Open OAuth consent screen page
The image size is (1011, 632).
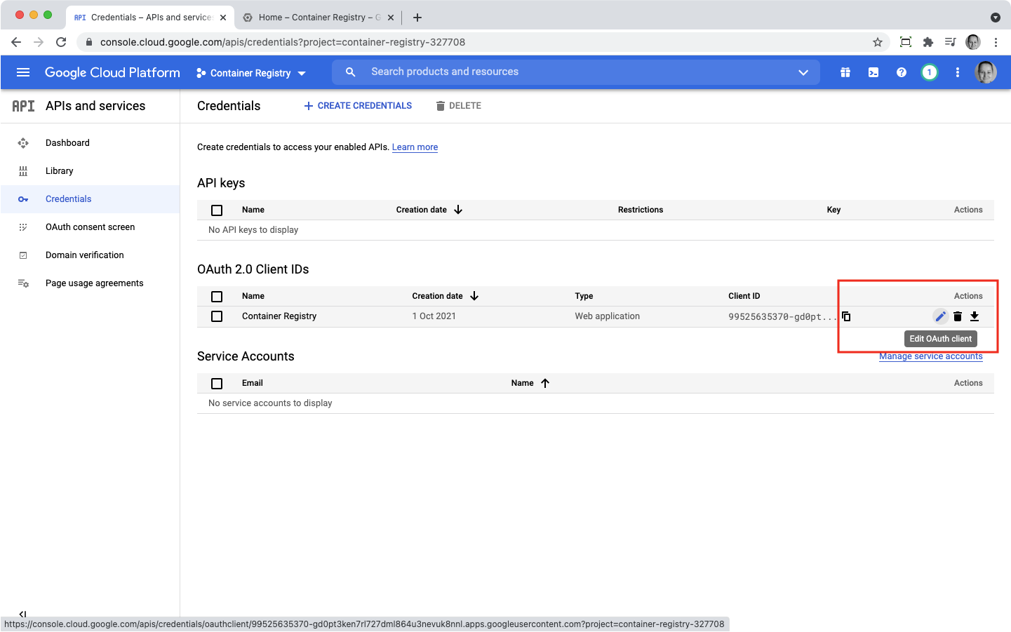pos(90,227)
